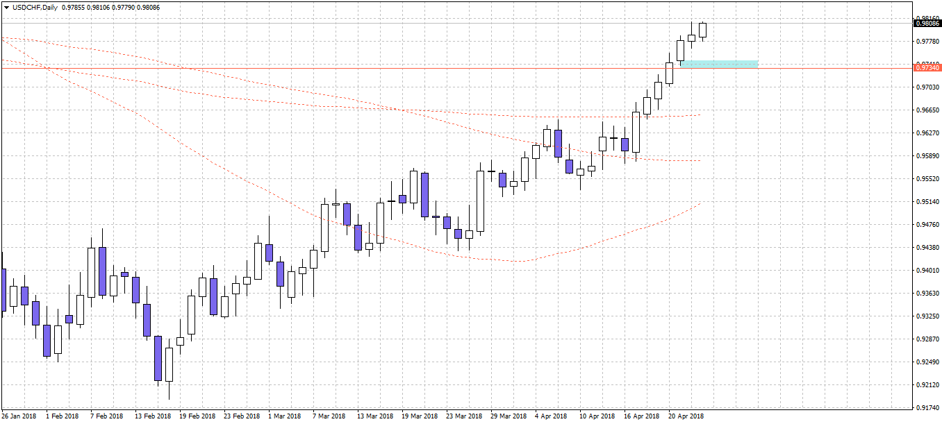Select the cyan rectangle zone near 0.97340
Viewport: 942px width, 424px height.
point(719,64)
